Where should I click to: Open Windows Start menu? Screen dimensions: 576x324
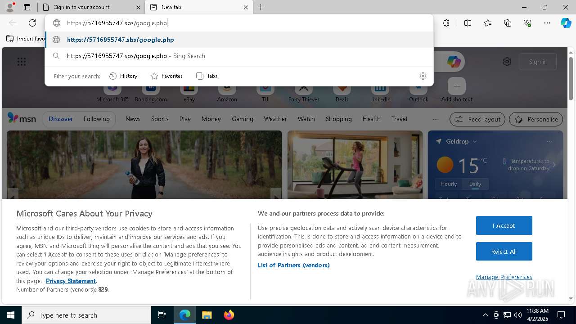(x=11, y=315)
